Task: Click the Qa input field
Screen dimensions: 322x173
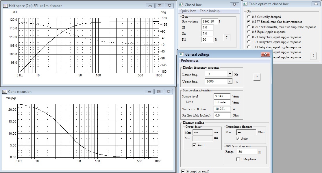Action: (207, 33)
